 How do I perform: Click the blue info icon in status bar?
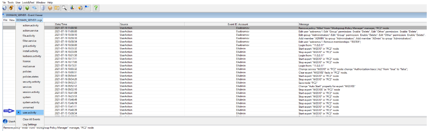pos(5,121)
